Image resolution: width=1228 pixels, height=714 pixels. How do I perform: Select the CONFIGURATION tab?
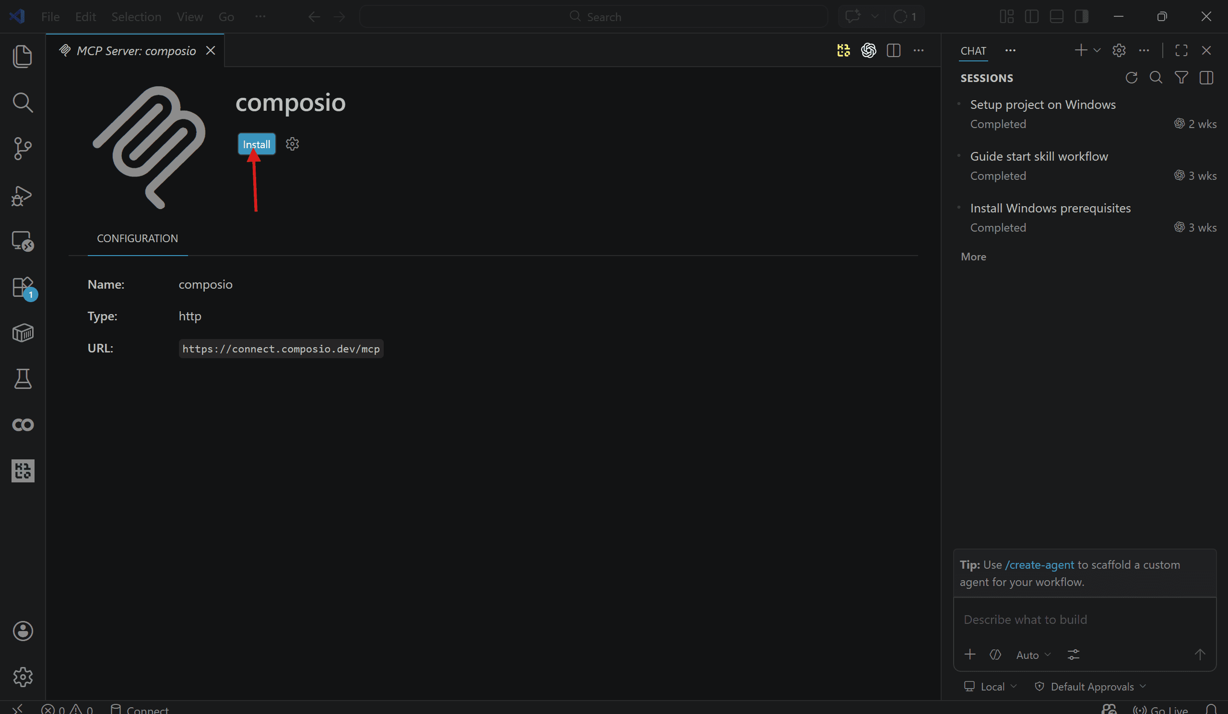tap(137, 239)
